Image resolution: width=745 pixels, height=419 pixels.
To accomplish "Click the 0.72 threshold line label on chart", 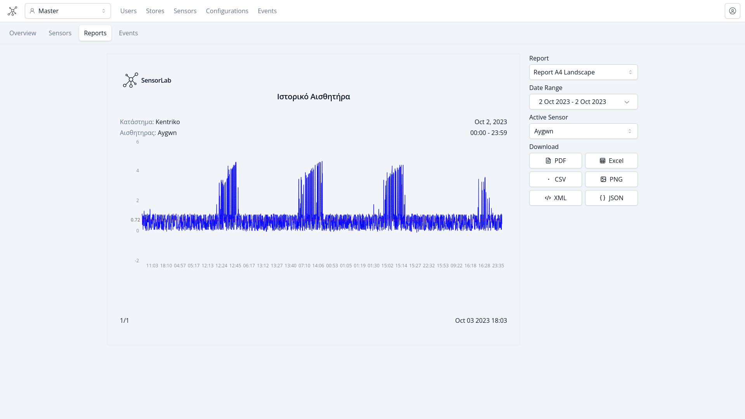I will pyautogui.click(x=135, y=220).
